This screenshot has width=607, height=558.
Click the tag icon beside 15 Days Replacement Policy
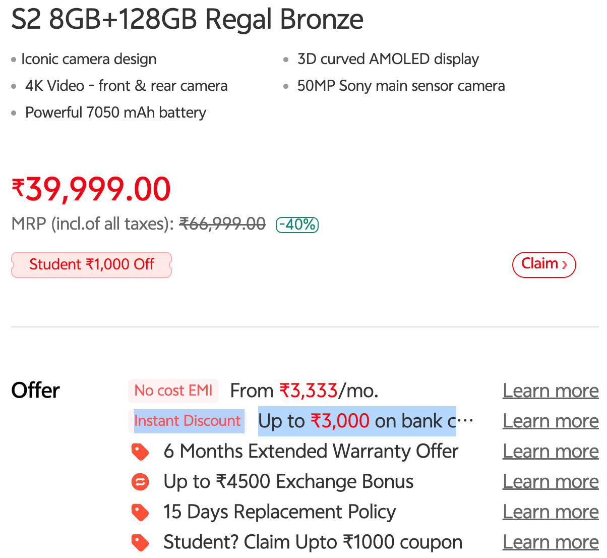140,512
